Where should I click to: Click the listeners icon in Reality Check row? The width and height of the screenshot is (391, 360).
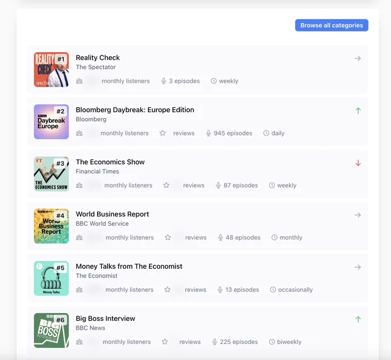point(79,81)
